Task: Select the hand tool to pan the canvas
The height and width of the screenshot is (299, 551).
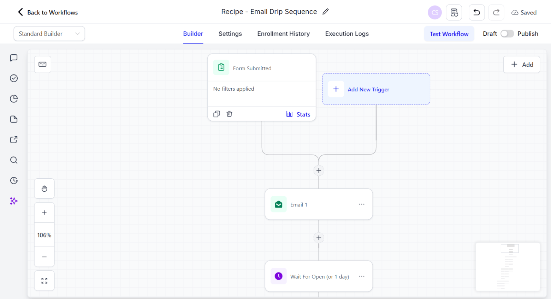Action: (44, 188)
